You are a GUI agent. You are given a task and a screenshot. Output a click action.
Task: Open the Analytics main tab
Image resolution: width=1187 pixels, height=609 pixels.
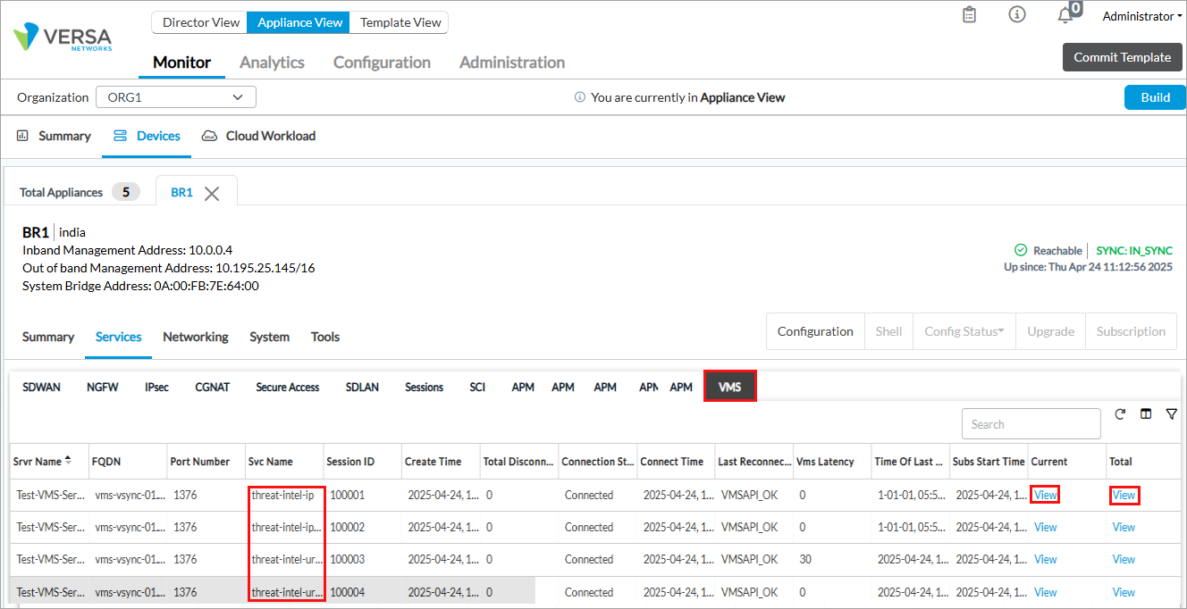272,63
